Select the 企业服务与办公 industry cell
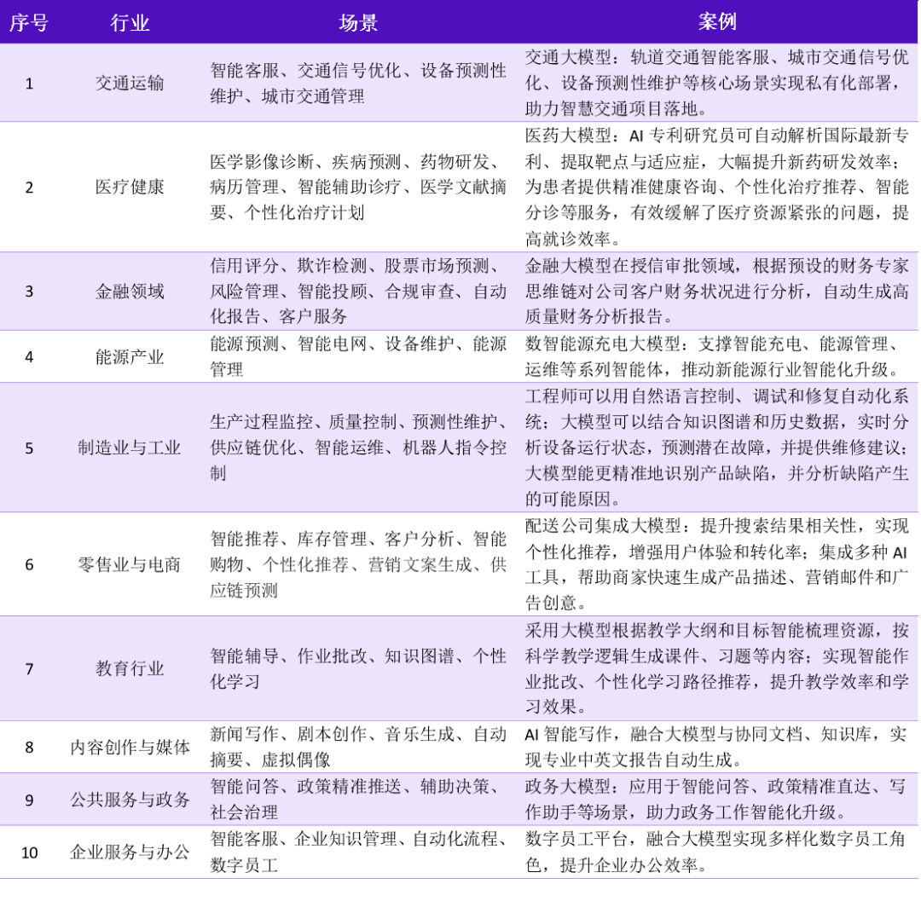Image resolution: width=921 pixels, height=907 pixels. pyautogui.click(x=130, y=852)
